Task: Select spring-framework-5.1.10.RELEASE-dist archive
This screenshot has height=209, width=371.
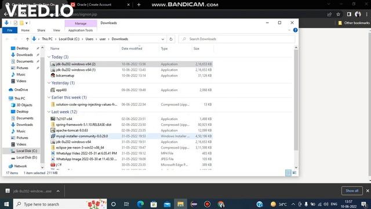Action: tap(132, 125)
